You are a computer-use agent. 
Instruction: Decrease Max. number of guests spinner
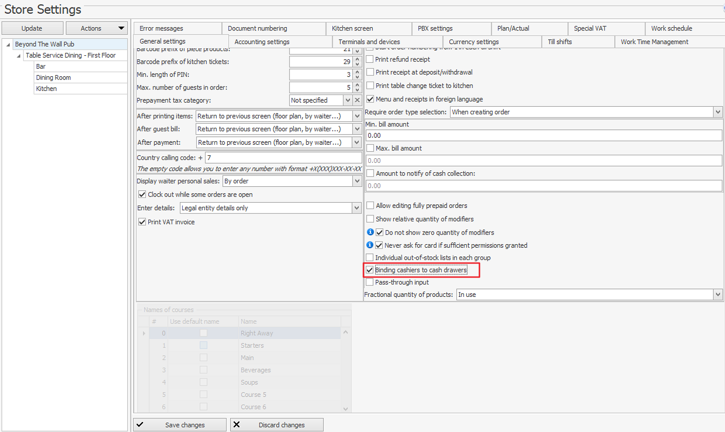tap(357, 90)
